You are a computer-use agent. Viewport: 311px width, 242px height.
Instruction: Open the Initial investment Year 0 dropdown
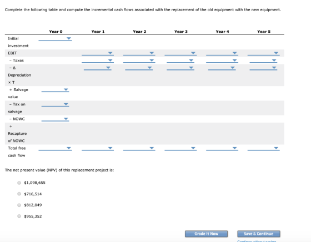55,38
